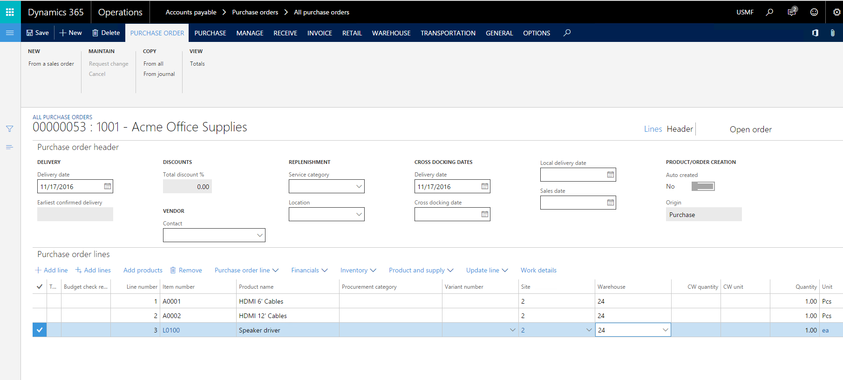Open the settings gear icon
843x380 pixels.
[x=836, y=12]
